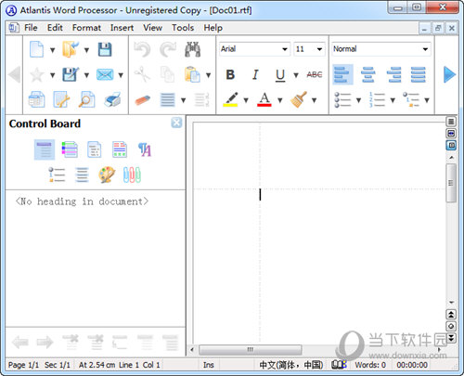Click the Save As floppy icon
This screenshot has height=376, width=464.
click(x=71, y=74)
